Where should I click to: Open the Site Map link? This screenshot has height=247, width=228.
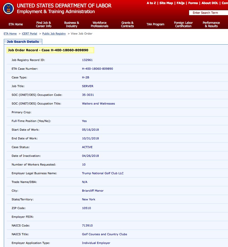click(166, 3)
